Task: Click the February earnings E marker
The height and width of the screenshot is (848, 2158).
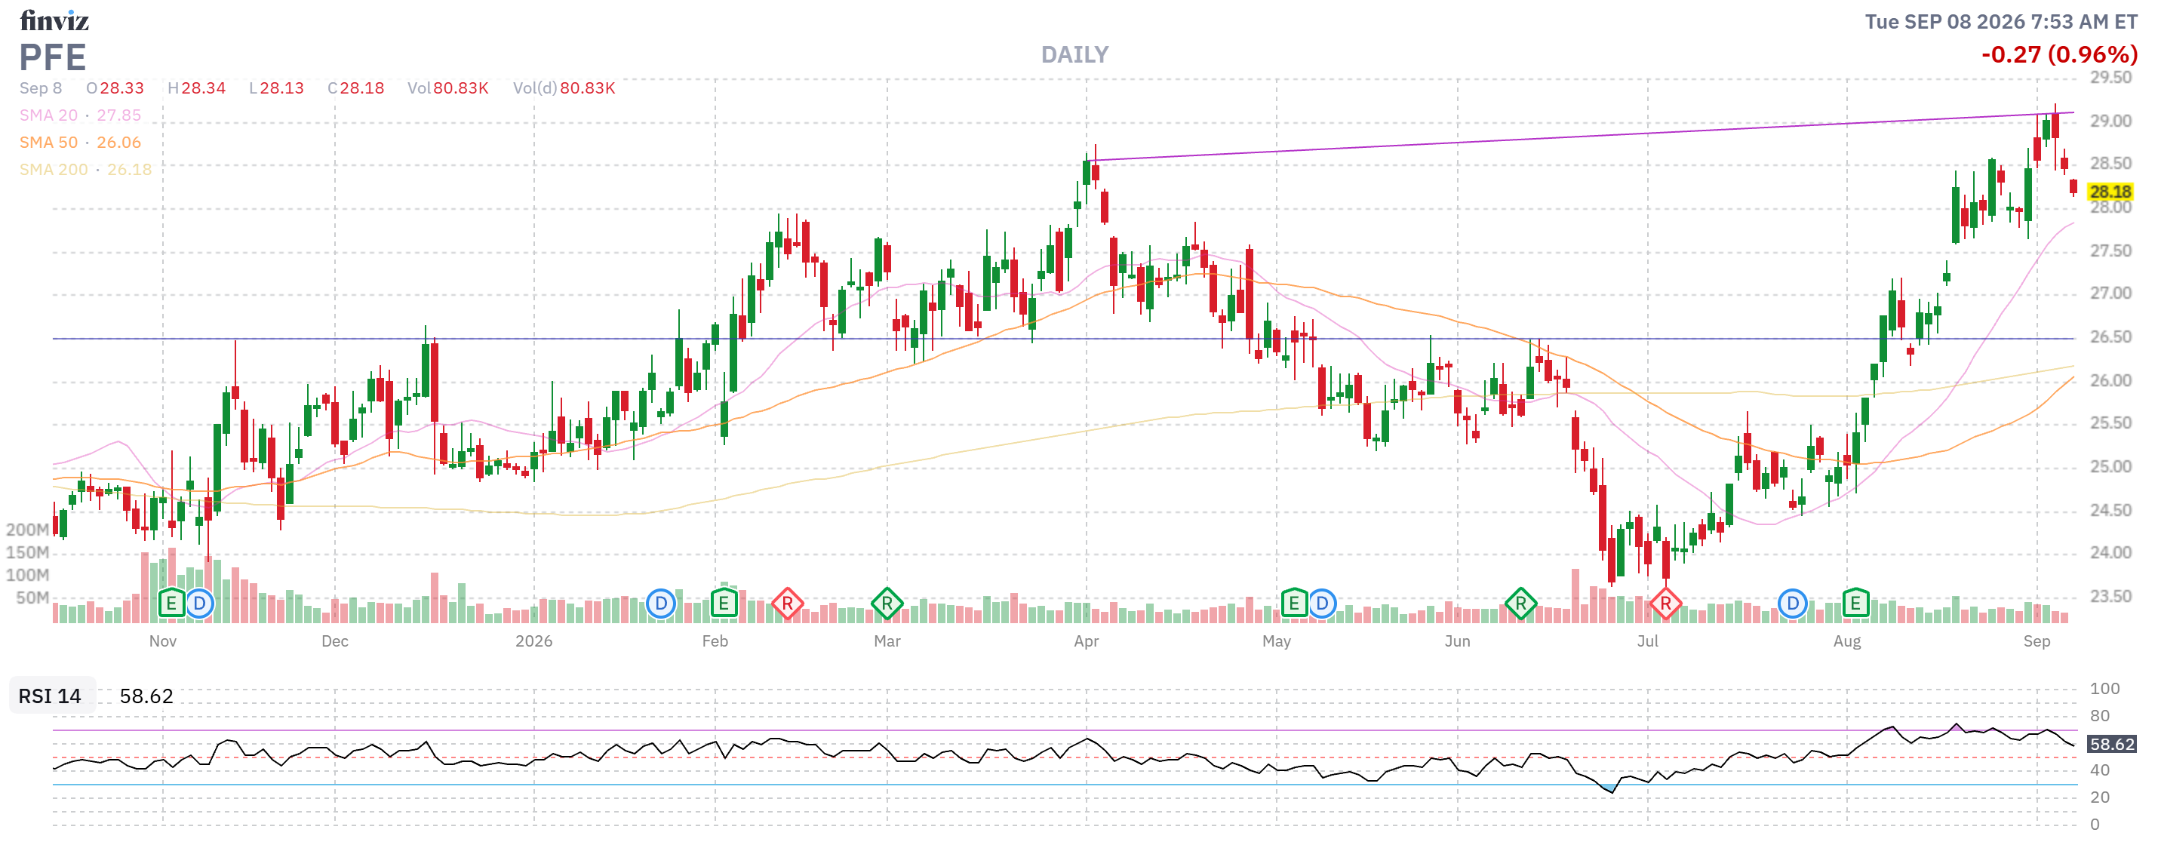Action: pyautogui.click(x=723, y=603)
